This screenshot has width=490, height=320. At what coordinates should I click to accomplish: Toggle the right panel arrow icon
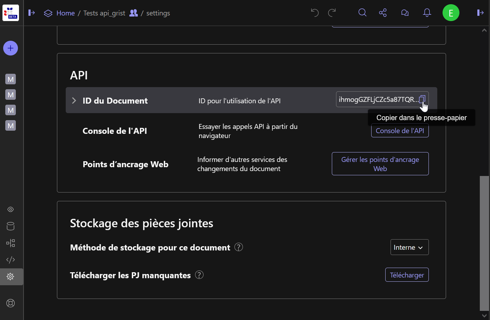(x=480, y=13)
